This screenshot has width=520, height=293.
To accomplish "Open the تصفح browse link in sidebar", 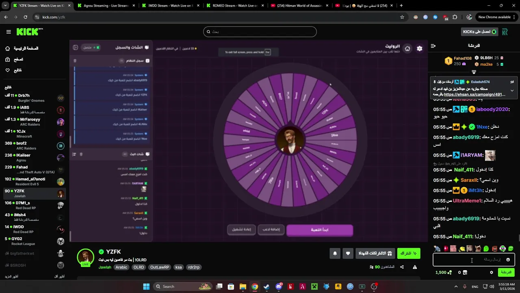I will (x=14, y=59).
